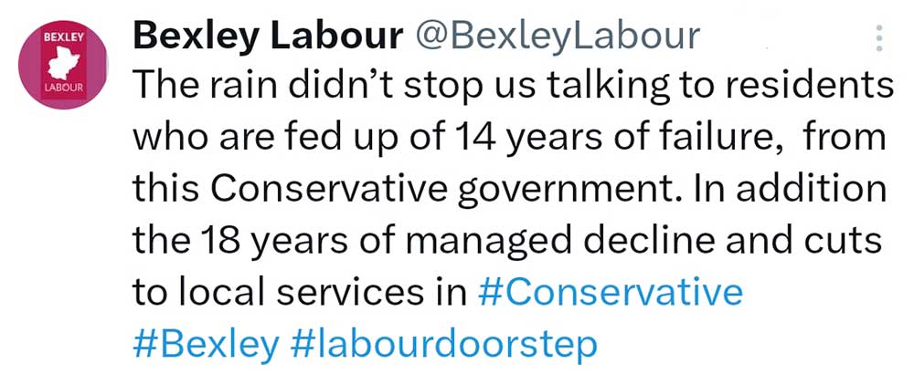
Task: Open the Bexley Labour display name
Action: coord(268,36)
